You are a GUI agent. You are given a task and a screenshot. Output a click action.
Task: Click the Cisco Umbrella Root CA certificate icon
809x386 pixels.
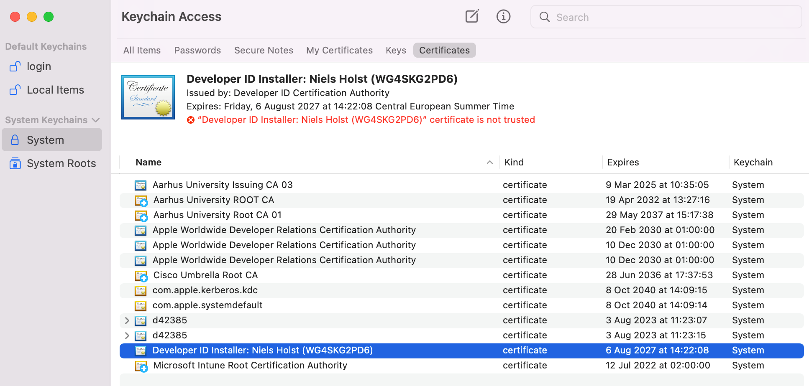141,276
